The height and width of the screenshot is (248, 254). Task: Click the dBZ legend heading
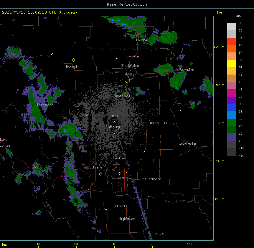pos(239,16)
